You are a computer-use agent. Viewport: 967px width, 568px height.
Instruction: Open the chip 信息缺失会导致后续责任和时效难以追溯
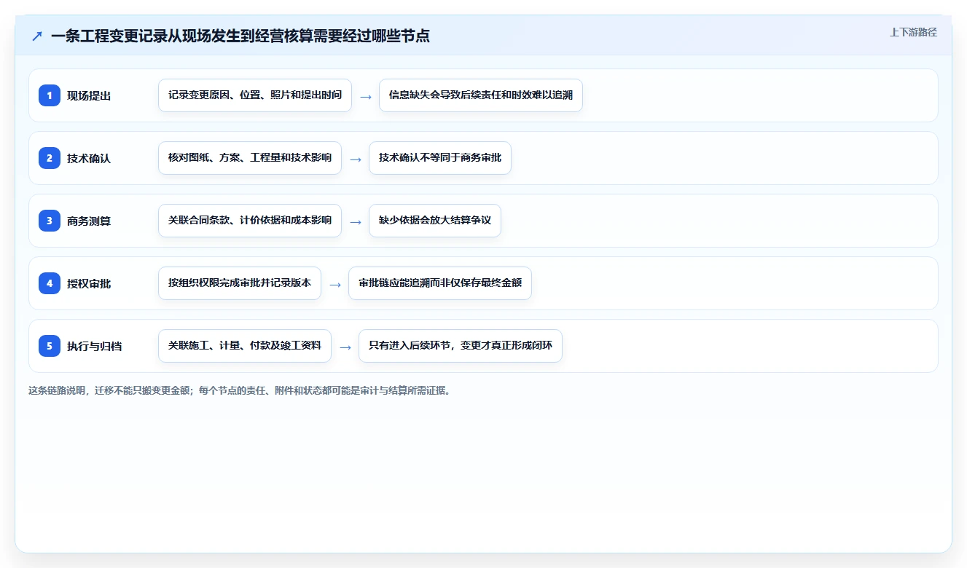[x=481, y=95]
